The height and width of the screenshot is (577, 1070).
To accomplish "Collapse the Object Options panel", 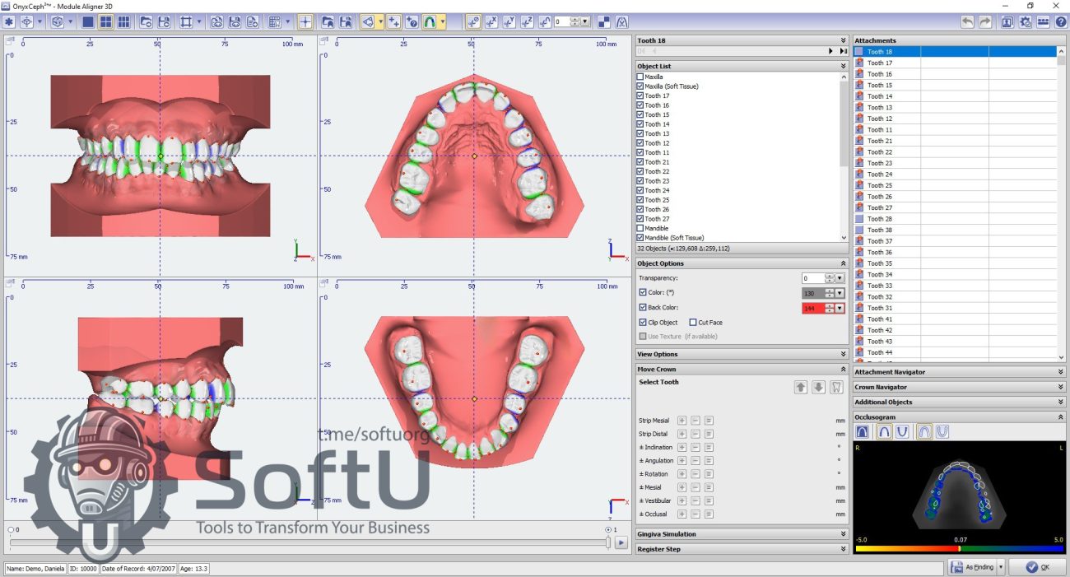I will pyautogui.click(x=843, y=263).
